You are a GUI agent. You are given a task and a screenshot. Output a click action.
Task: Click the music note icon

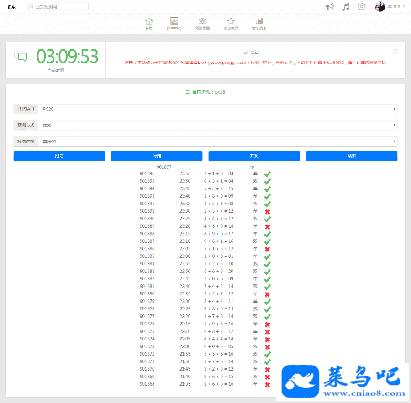point(346,6)
